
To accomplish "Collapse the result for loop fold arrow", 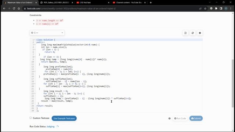I will pyautogui.click(x=35, y=93).
